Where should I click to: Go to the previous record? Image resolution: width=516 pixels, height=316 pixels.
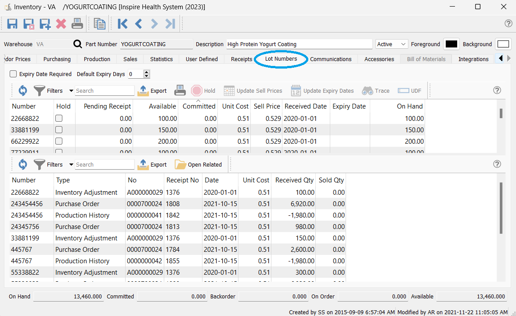point(138,24)
